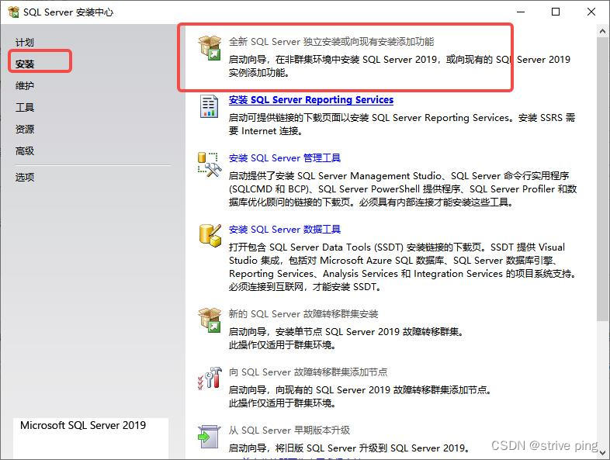Click 新的 SQL Server 故障转移群集安装 link
The image size is (610, 460).
pyautogui.click(x=303, y=314)
